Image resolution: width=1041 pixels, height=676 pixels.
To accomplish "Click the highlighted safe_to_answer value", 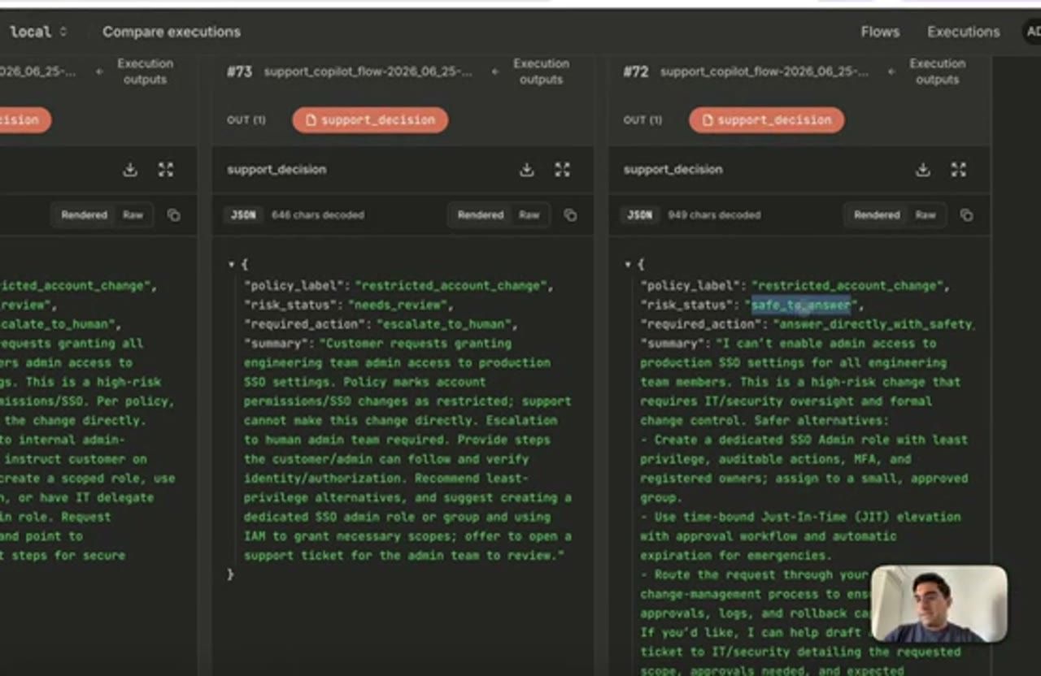I will click(x=801, y=305).
